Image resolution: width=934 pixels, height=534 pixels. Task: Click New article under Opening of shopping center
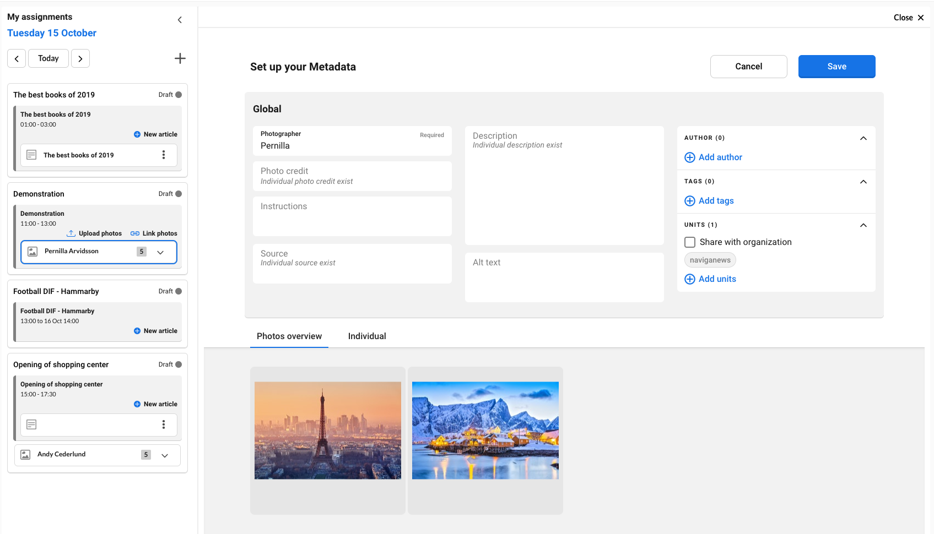(x=155, y=404)
